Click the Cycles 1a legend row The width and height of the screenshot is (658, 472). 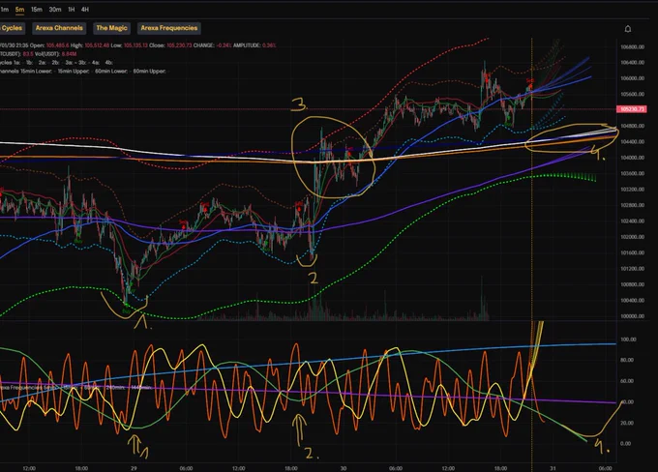pyautogui.click(x=56, y=63)
